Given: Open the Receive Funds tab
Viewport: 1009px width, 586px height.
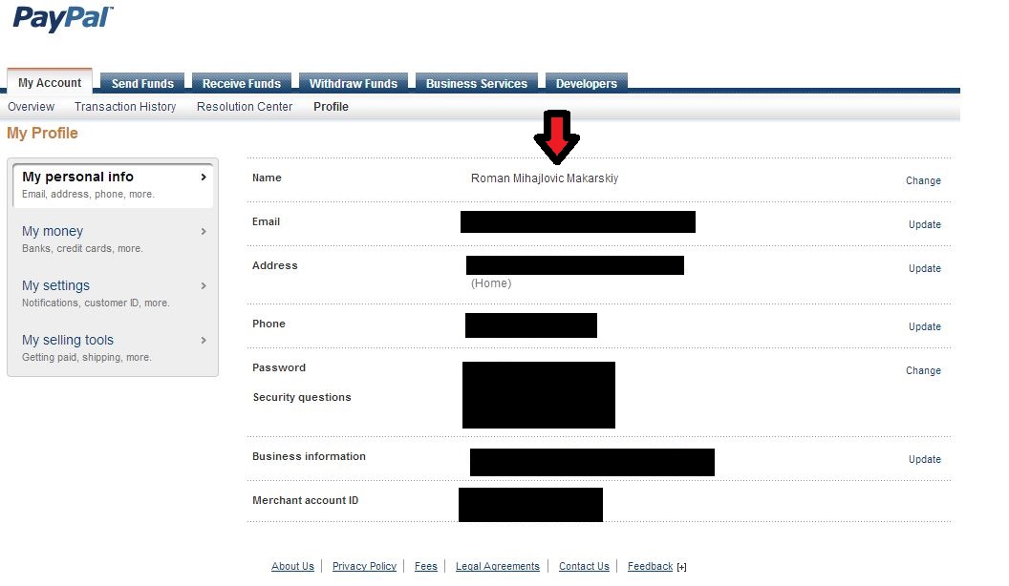Looking at the screenshot, I should [242, 84].
